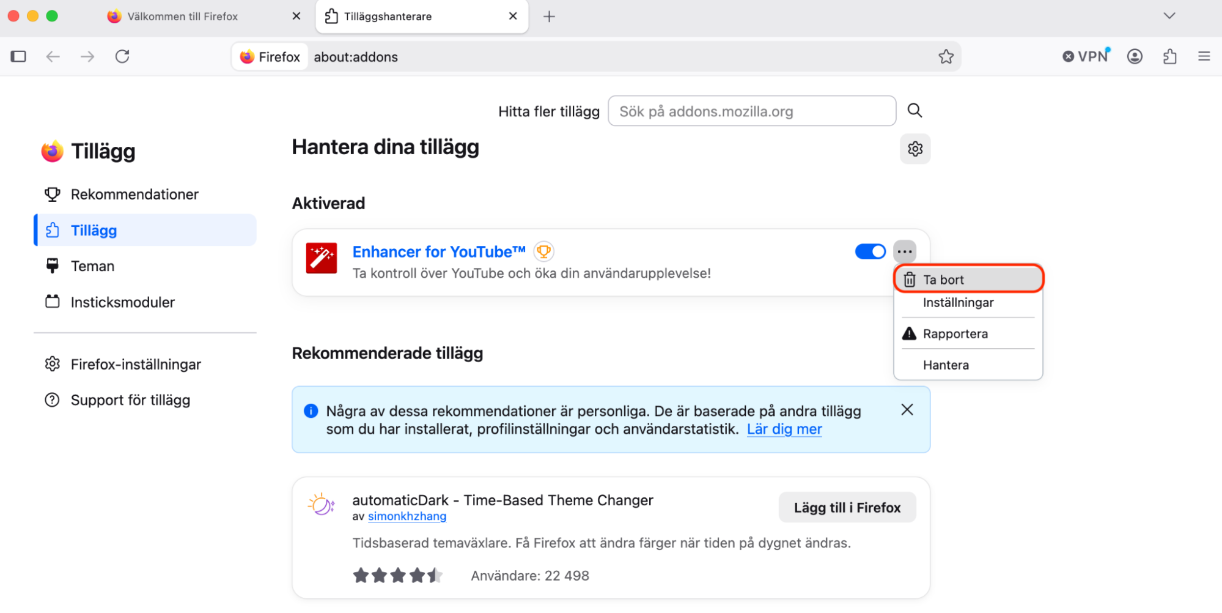Open a new tab with plus
This screenshot has height=613, width=1222.
click(549, 17)
